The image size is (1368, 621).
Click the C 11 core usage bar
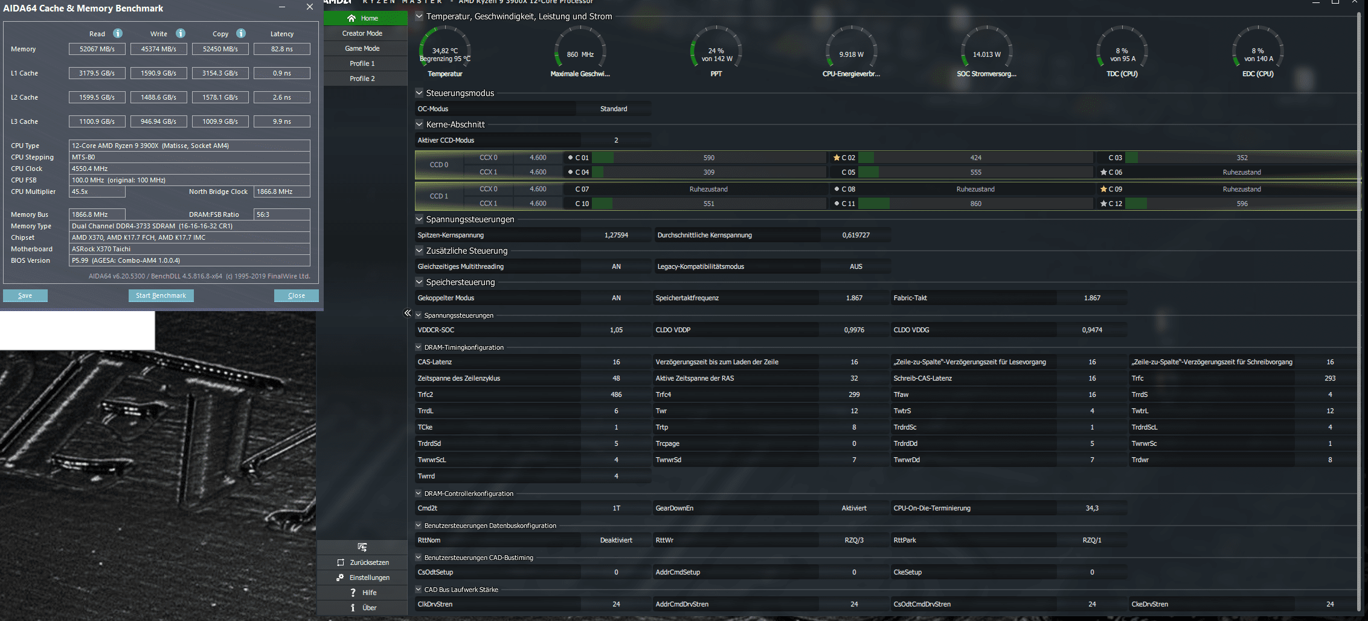[975, 204]
